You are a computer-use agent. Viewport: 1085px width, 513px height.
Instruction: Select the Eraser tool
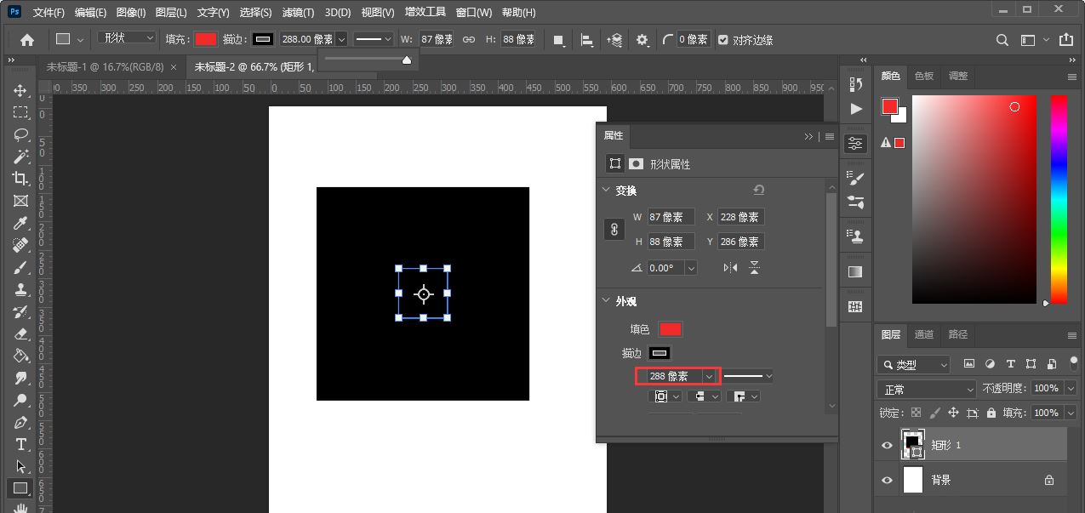click(x=20, y=333)
